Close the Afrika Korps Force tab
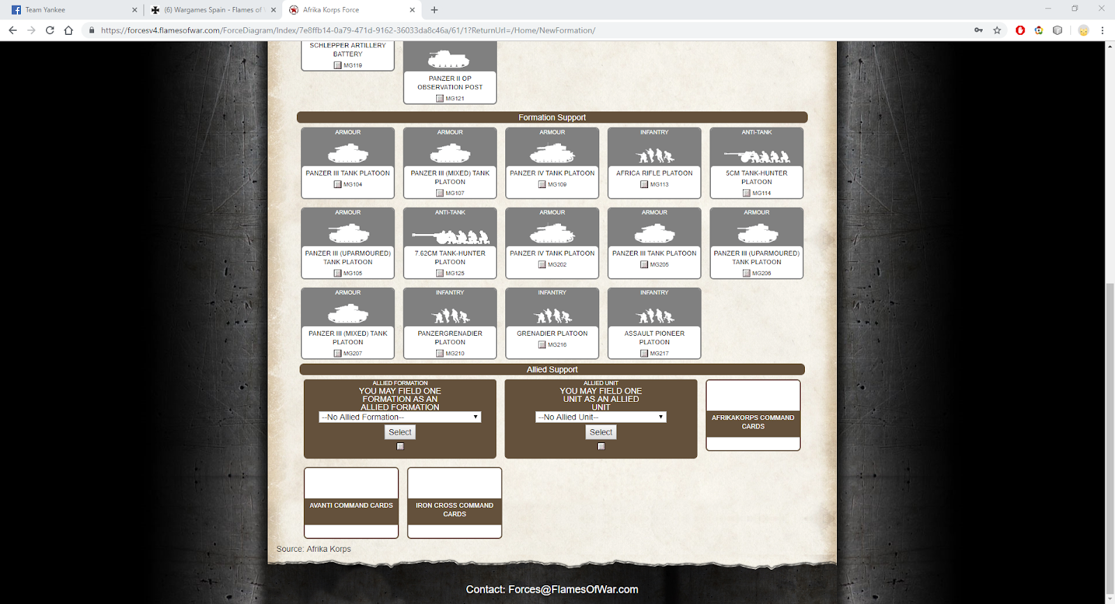 click(x=412, y=10)
